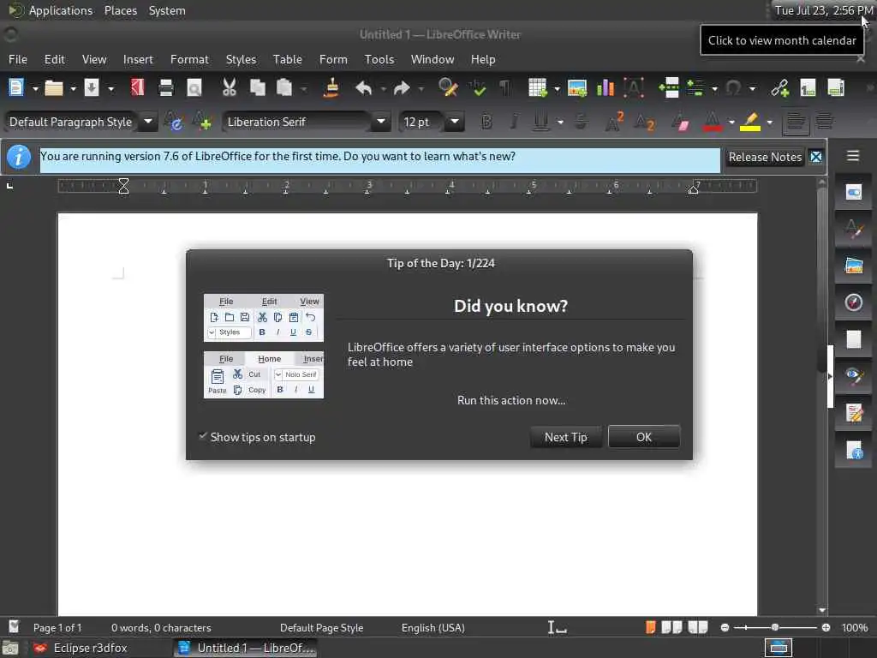
Task: Click the Open folder icon
Action: coord(54,88)
